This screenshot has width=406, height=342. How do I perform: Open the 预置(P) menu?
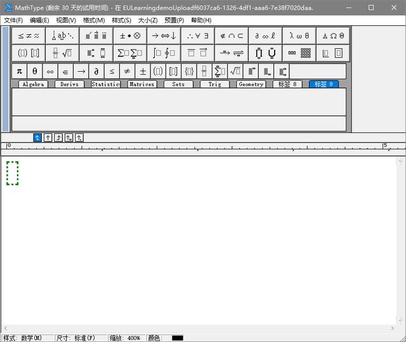[x=174, y=20]
